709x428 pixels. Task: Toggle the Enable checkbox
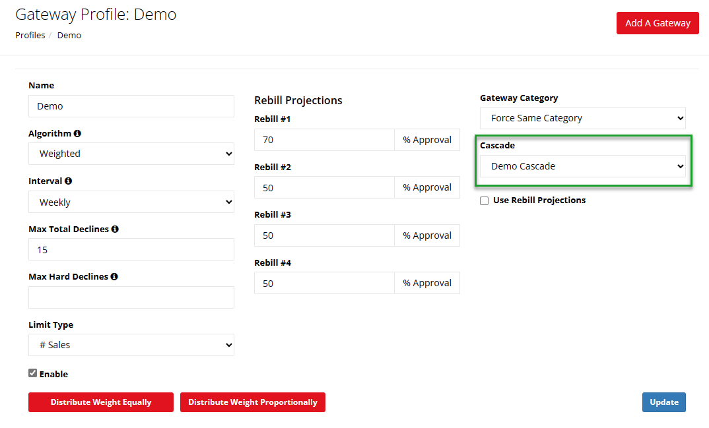(x=33, y=373)
